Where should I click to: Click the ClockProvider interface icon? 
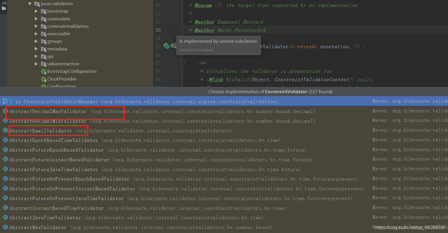(44, 79)
